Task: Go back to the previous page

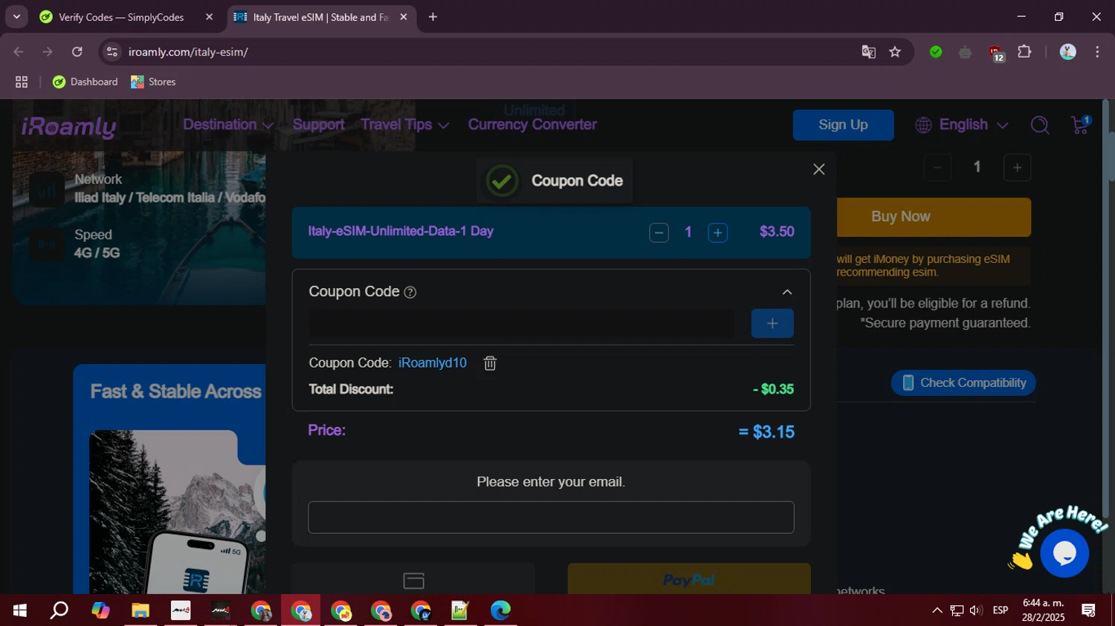Action: 19,52
